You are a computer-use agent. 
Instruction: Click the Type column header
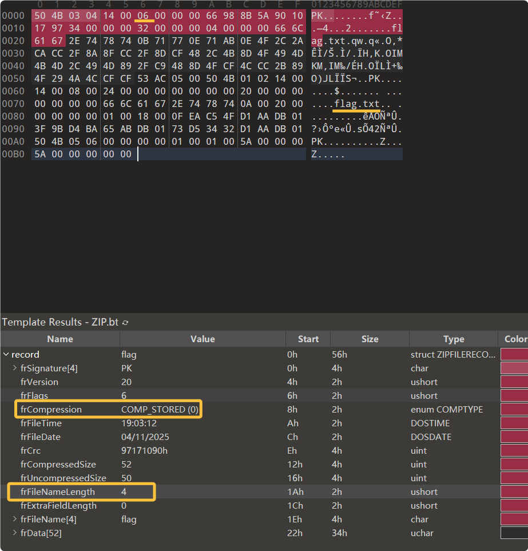point(454,339)
